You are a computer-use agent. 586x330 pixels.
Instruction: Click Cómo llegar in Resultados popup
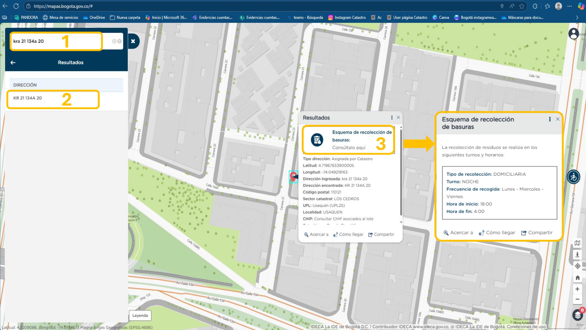click(x=348, y=234)
